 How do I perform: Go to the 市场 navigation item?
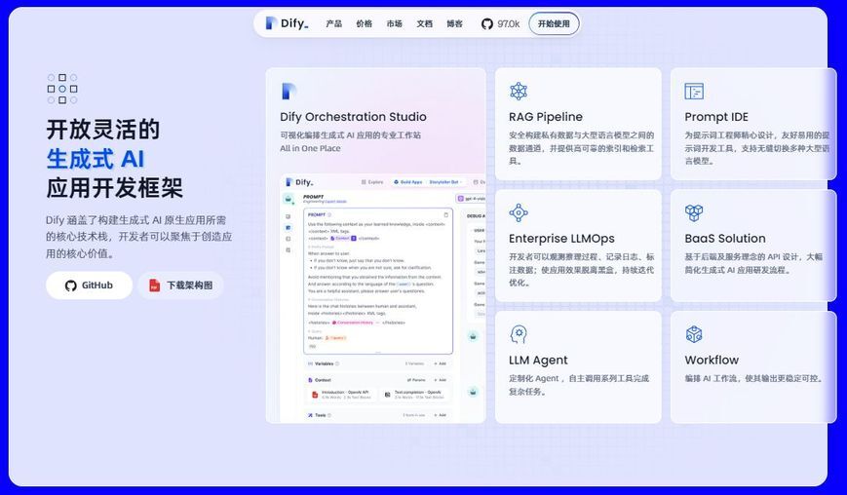tap(395, 23)
